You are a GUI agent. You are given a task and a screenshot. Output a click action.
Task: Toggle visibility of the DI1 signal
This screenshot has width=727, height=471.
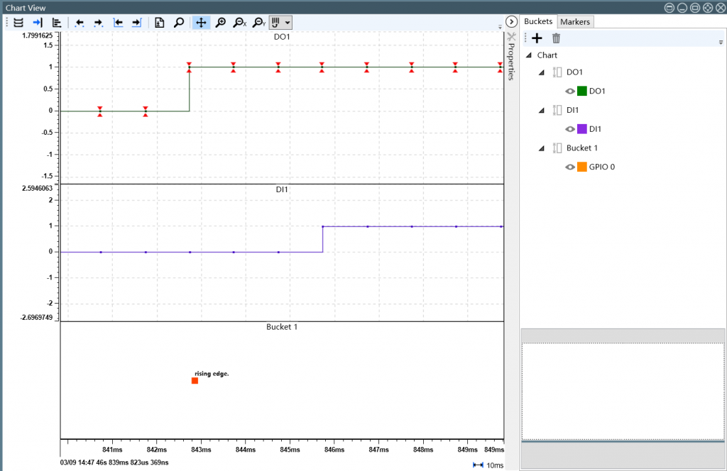tap(569, 129)
